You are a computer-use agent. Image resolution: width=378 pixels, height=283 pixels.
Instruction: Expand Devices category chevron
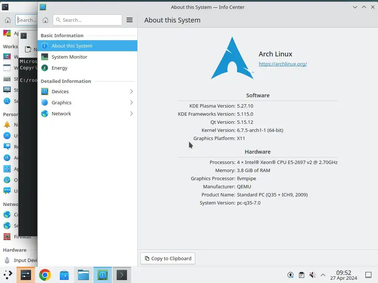(131, 91)
